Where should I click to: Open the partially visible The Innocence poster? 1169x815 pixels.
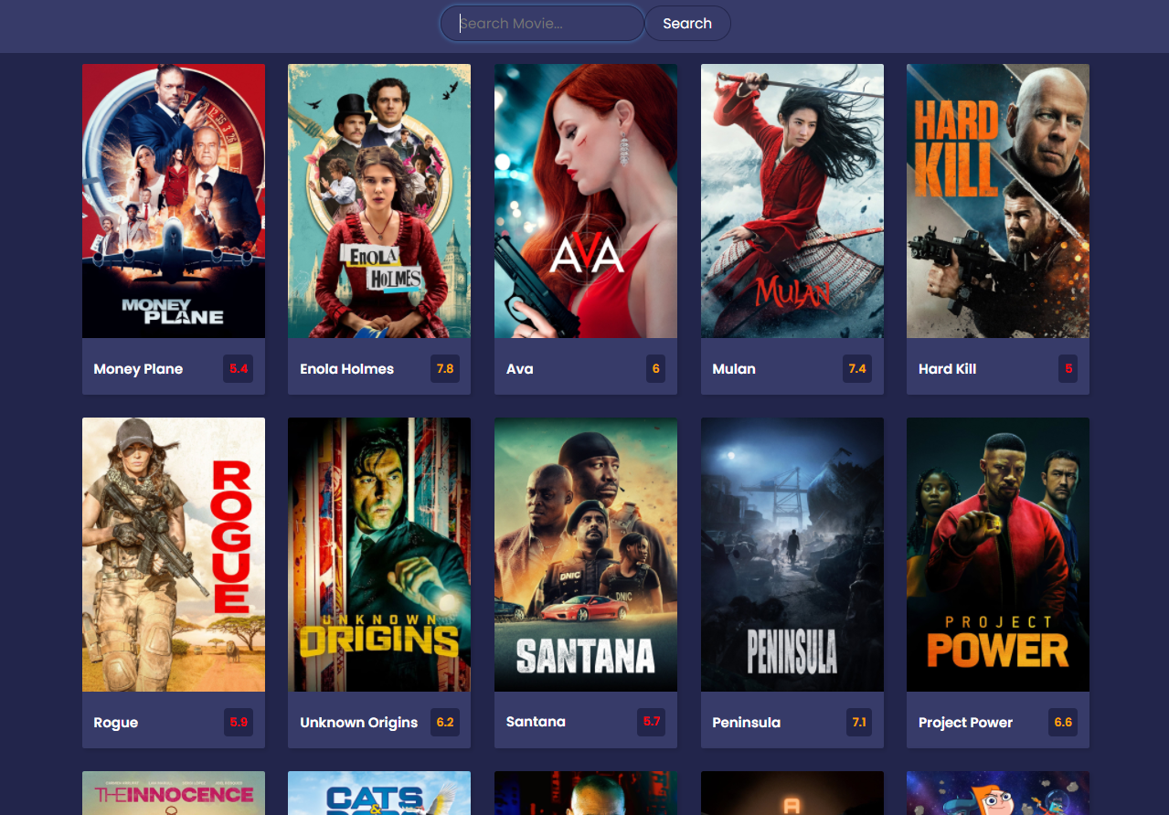coord(174,793)
